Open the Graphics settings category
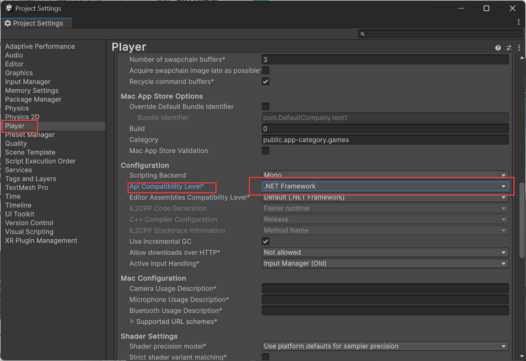The width and height of the screenshot is (526, 361). coord(19,73)
